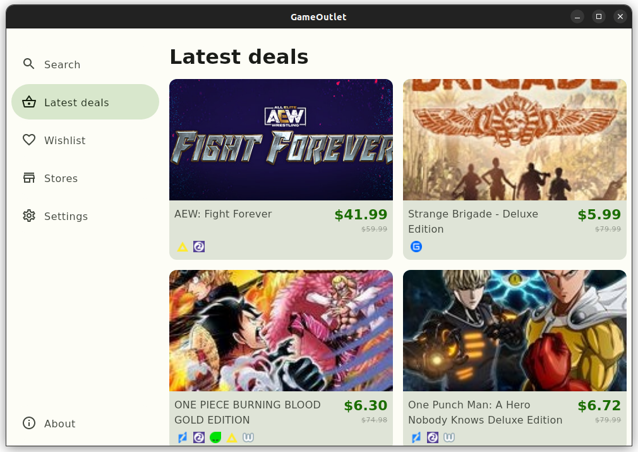
Task: Click the Stores storefront icon
Action: point(29,178)
